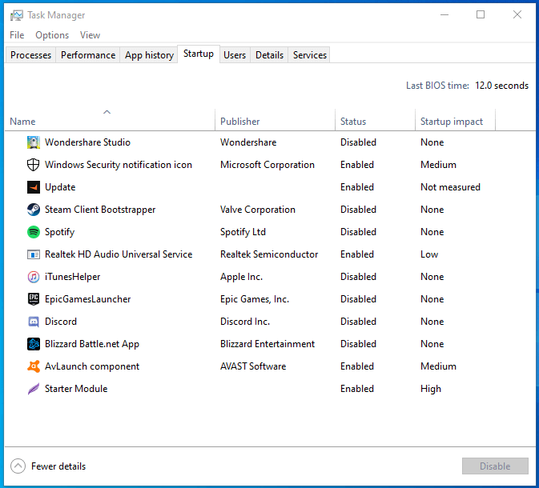Click the iTunesHelper music icon
This screenshot has height=488, width=539.
coord(34,277)
